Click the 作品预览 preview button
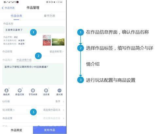 coord(16,130)
